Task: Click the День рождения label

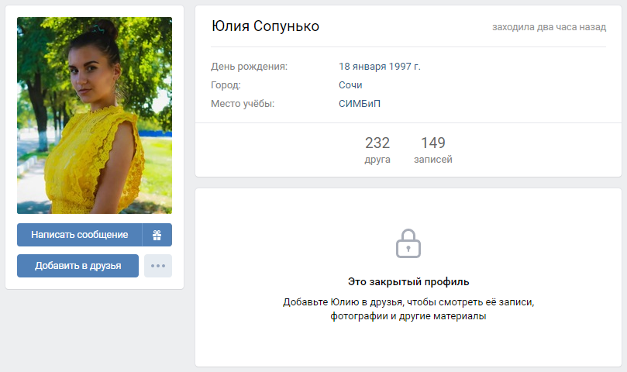Action: pyautogui.click(x=249, y=67)
